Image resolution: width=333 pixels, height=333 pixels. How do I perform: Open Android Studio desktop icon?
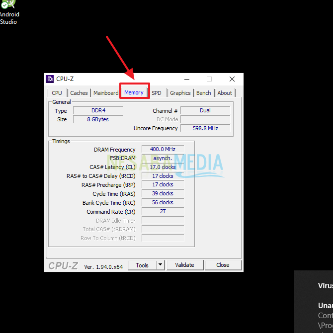8,12
